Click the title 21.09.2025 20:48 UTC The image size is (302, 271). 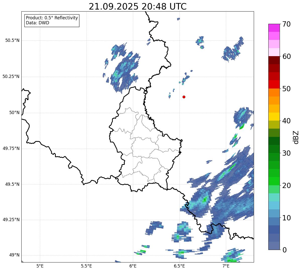pyautogui.click(x=138, y=7)
